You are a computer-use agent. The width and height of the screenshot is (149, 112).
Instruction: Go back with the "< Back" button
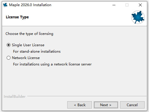79,105
